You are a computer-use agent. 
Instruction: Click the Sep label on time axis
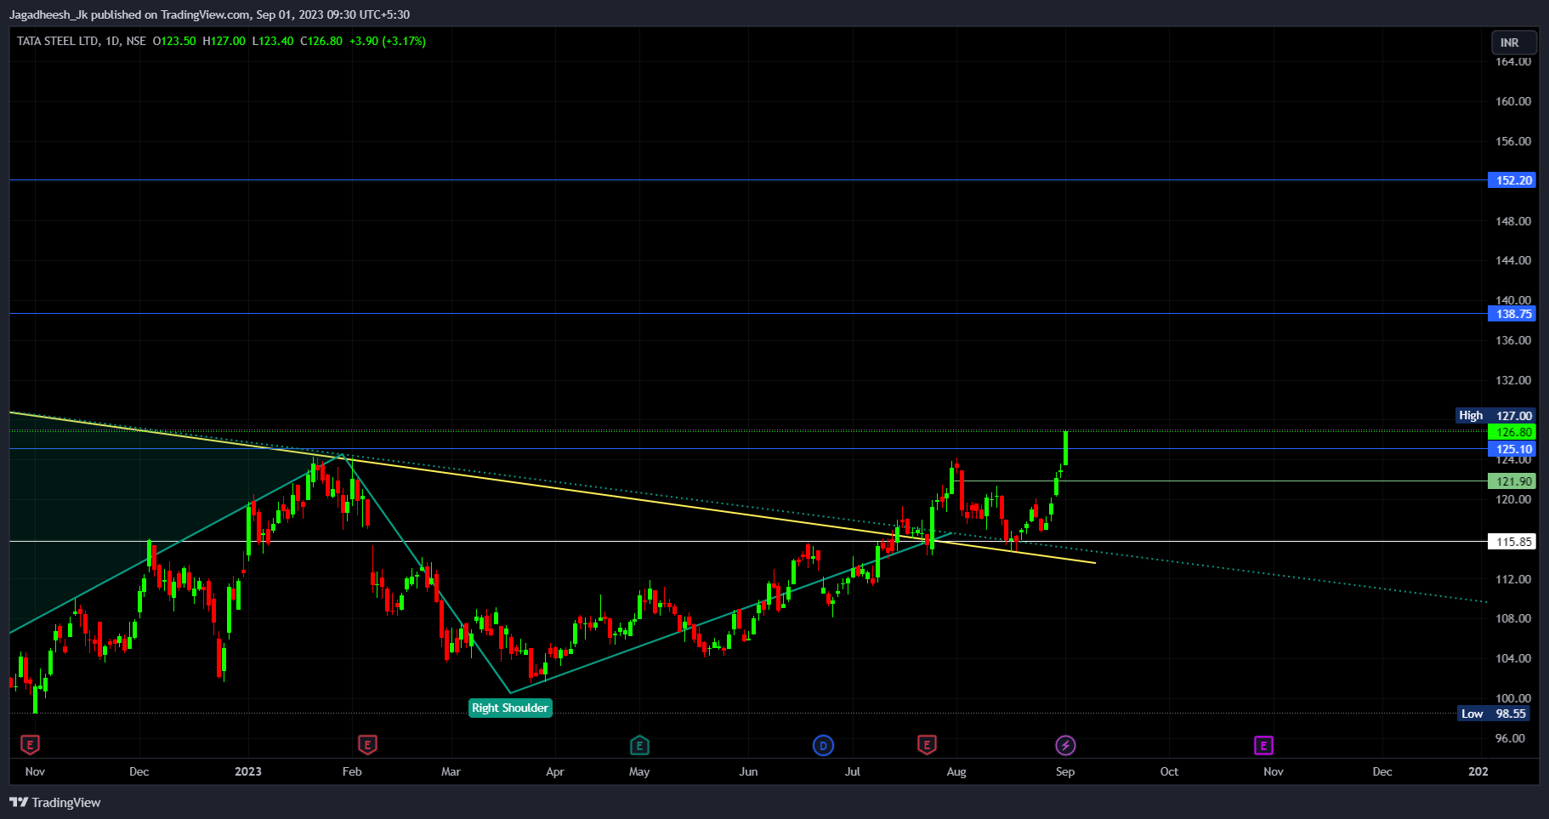pos(1065,771)
